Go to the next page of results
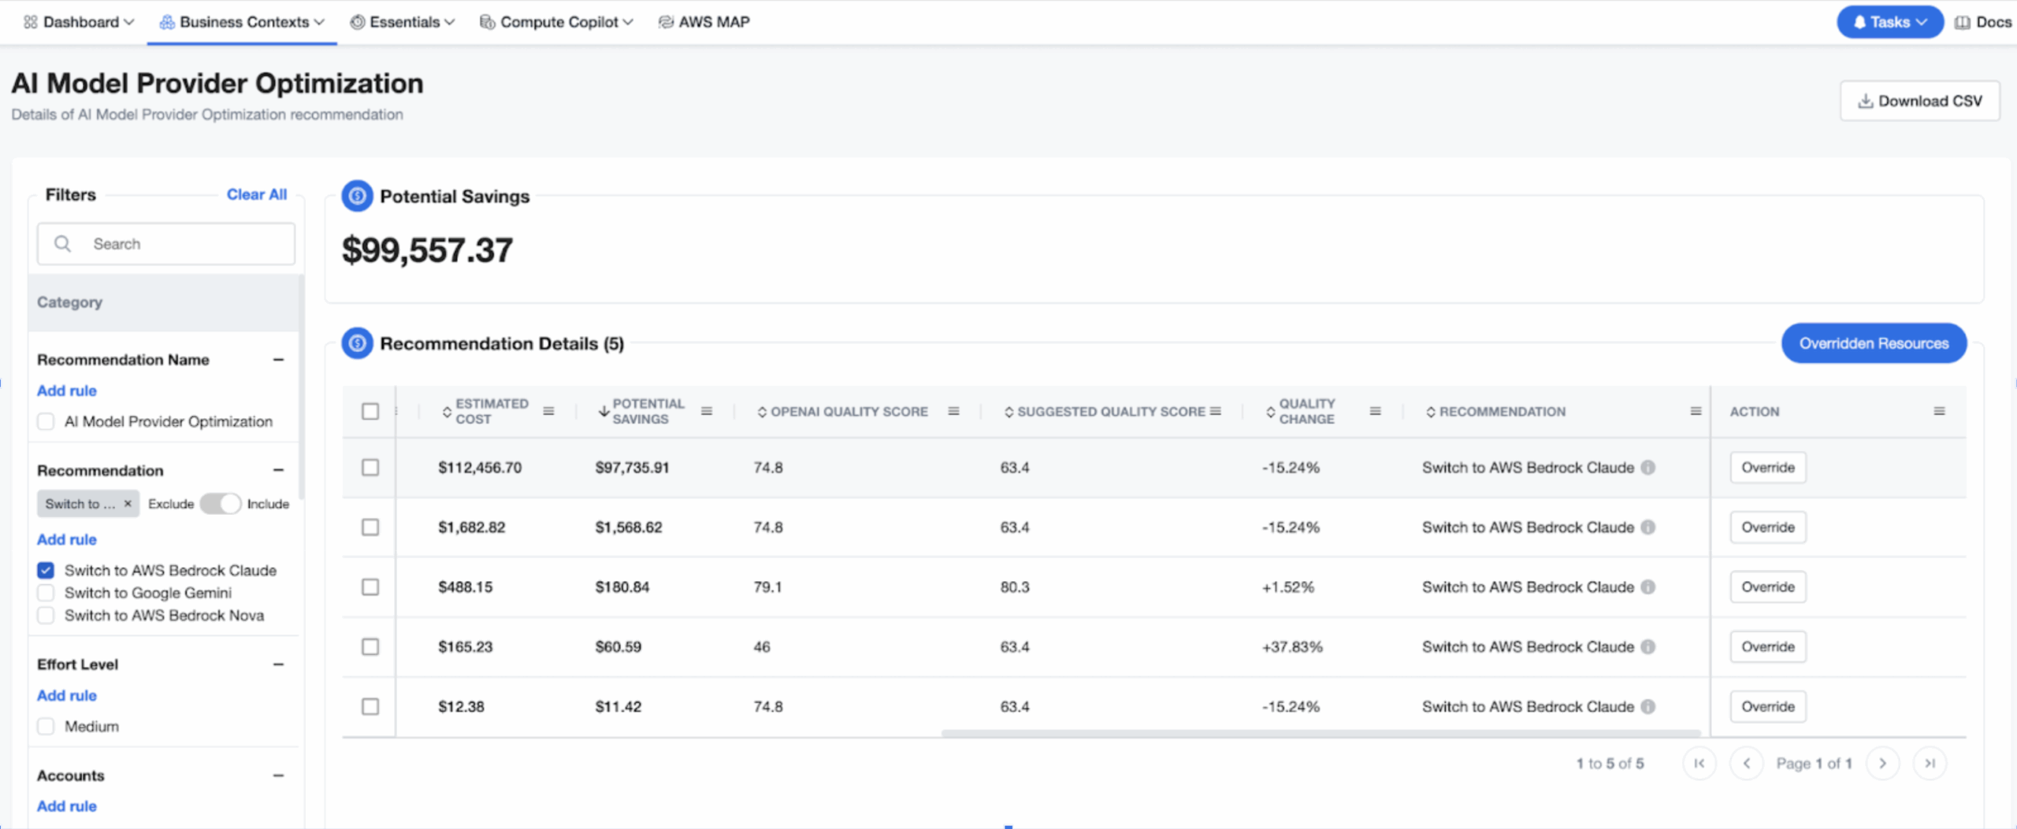Screen dimensions: 2017x829 (x=1883, y=764)
